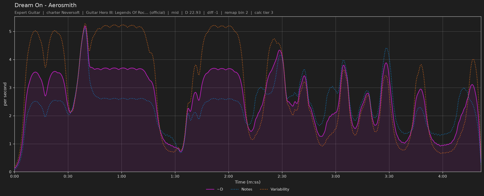Click the blue dotted Notes legend swatch
The image size is (484, 196).
[235, 189]
